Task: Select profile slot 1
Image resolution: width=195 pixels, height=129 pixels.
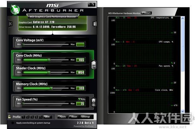Action: [23, 117]
